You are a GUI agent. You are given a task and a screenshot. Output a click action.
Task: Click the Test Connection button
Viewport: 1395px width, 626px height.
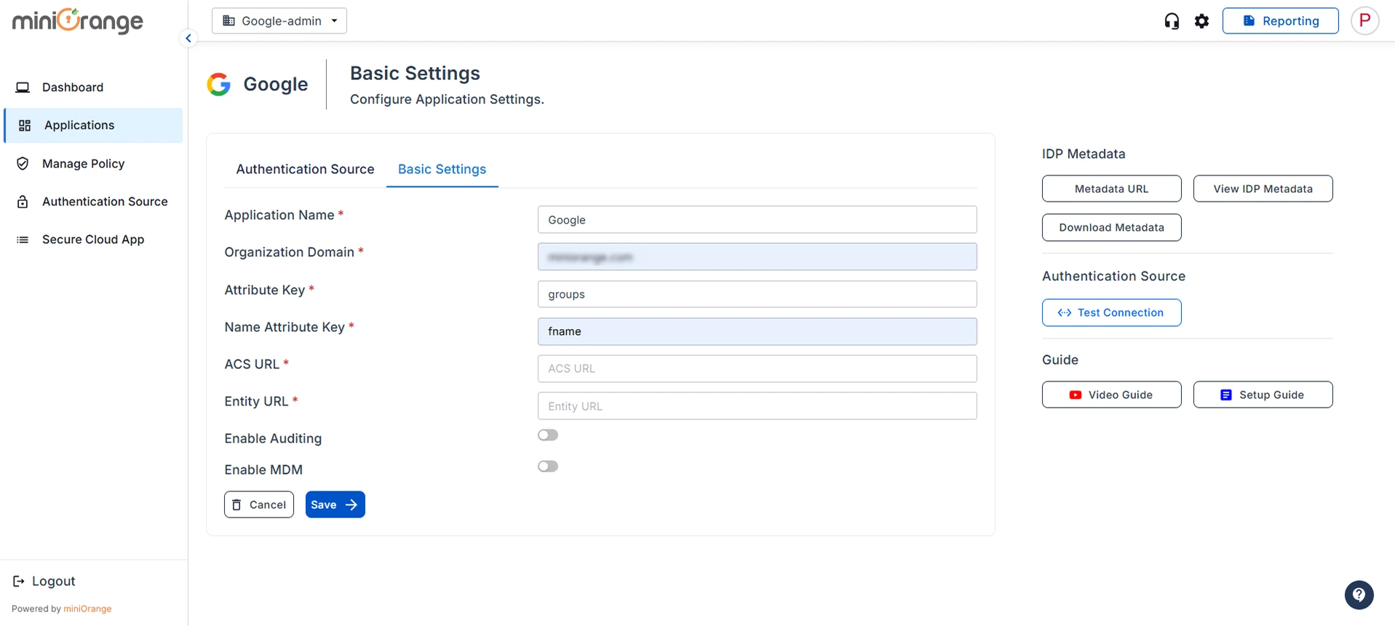click(x=1111, y=312)
